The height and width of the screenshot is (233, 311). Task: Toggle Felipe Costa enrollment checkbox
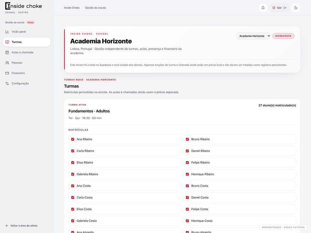pyautogui.click(x=187, y=209)
